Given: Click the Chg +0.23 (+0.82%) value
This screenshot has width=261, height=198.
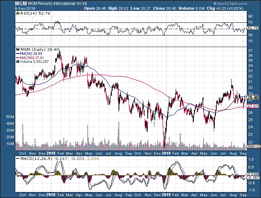Looking at the screenshot, I should tap(225, 8).
